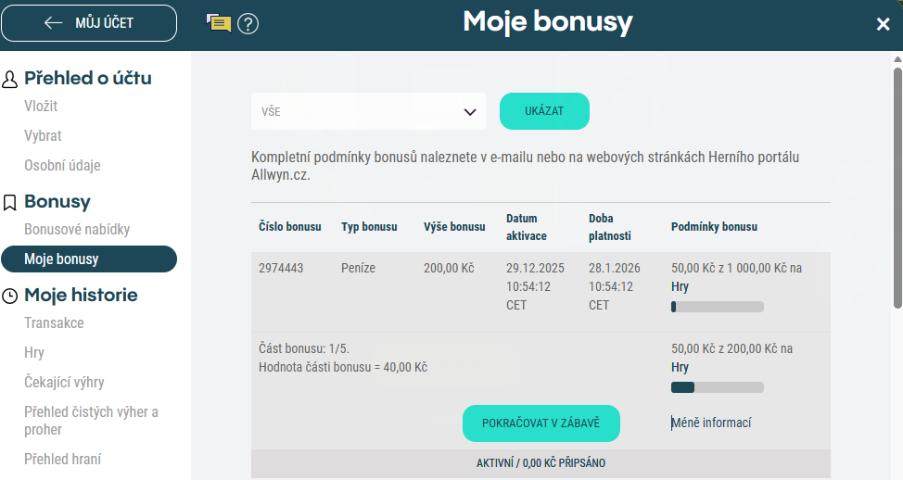Image resolution: width=903 pixels, height=480 pixels.
Task: Click the 1 000,00 Kč progress bar
Action: [x=717, y=307]
